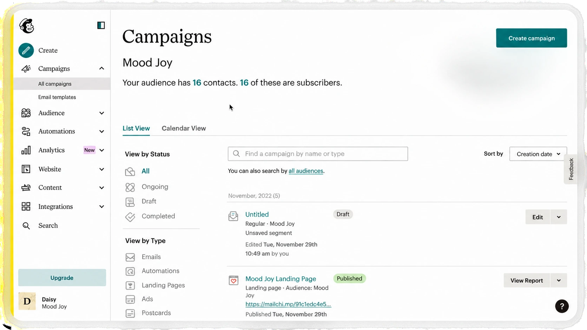Click the 16 subscribers count

(x=244, y=83)
